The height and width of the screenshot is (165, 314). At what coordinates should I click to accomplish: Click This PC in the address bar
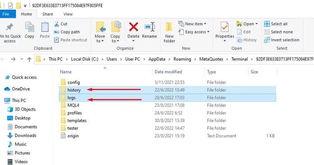tap(56, 59)
